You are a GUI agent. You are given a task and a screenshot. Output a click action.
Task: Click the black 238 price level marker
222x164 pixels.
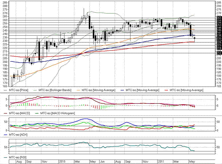pyautogui.click(x=219, y=35)
